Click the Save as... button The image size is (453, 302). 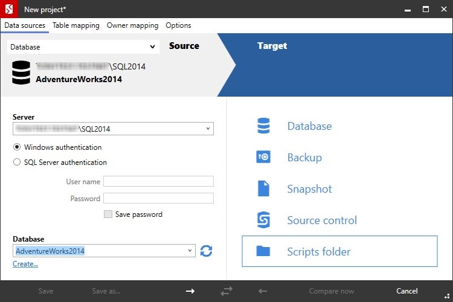coord(106,291)
